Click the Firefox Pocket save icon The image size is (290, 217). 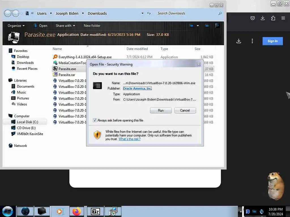[x=252, y=18]
